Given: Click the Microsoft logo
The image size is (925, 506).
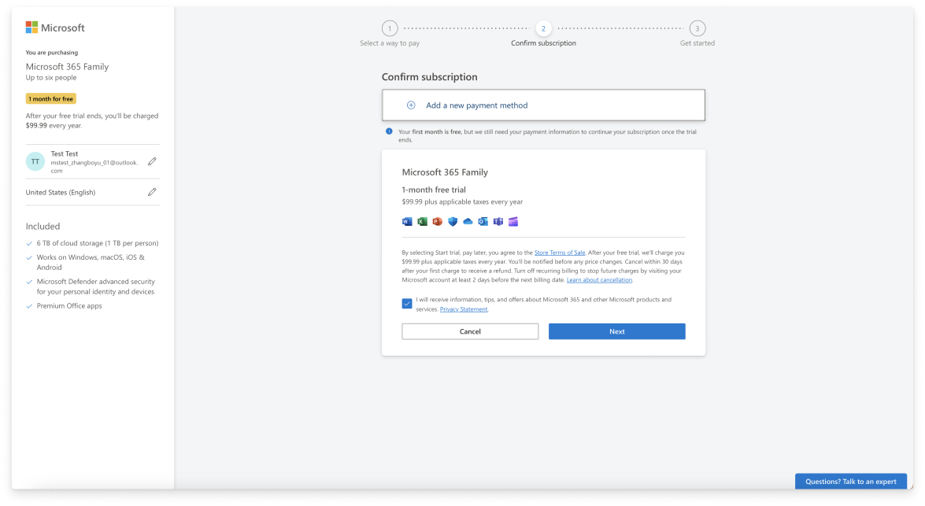Looking at the screenshot, I should point(55,28).
